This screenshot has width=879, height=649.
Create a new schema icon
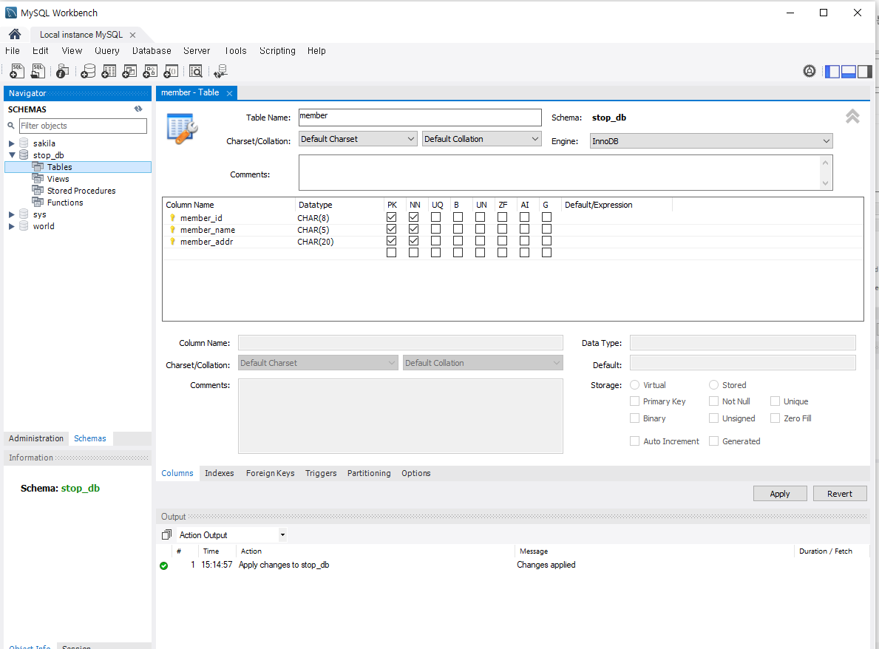(x=88, y=71)
